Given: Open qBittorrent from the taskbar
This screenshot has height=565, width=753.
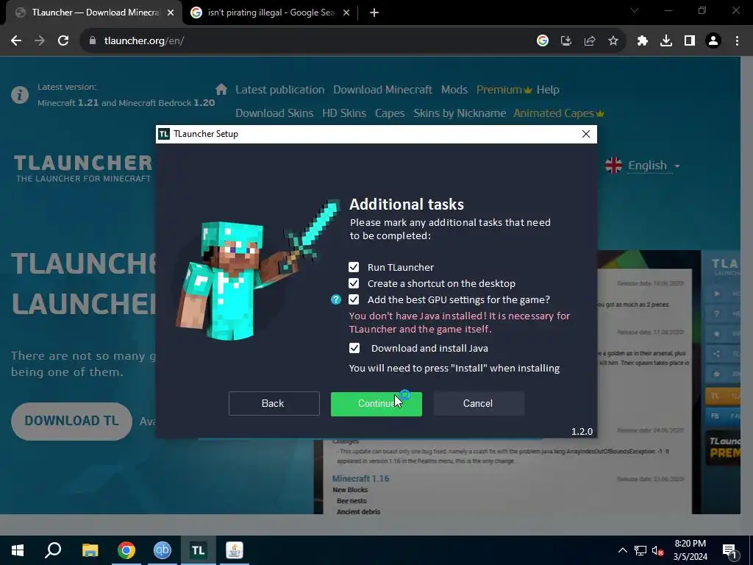Looking at the screenshot, I should coord(163,550).
